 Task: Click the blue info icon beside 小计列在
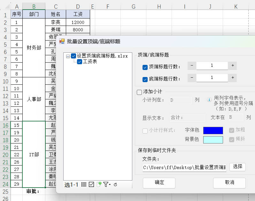[209, 100]
